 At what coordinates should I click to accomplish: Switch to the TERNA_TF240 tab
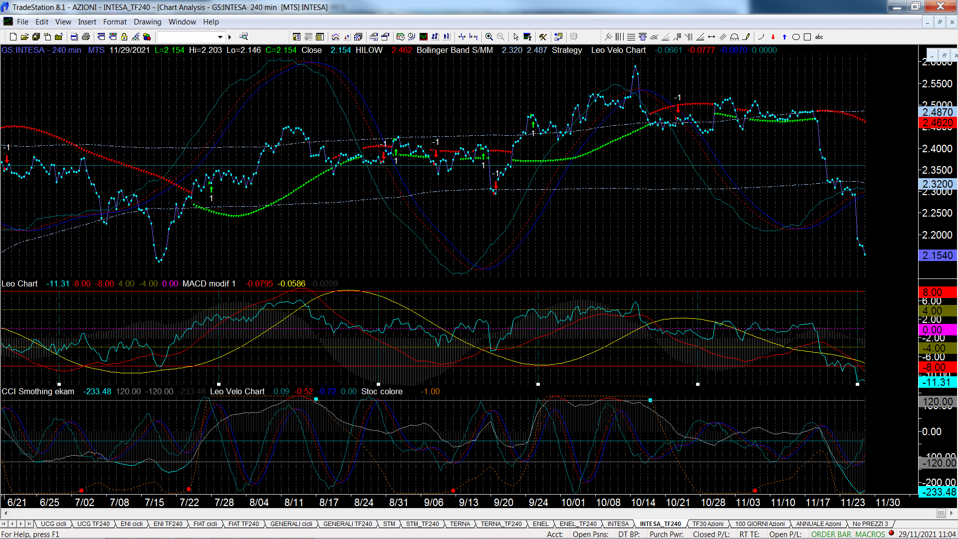click(501, 524)
